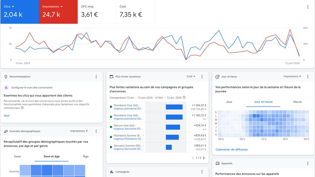Viewport: 315px width, 177px height.
Task: Click green status dot for Serrurerie Somme (80)
Action: click(x=111, y=147)
